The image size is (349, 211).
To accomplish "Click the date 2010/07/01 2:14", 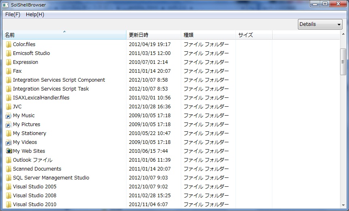I will coord(148,62).
